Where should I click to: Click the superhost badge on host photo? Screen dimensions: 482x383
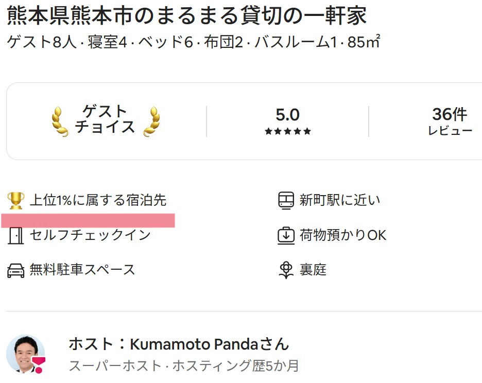tap(39, 364)
